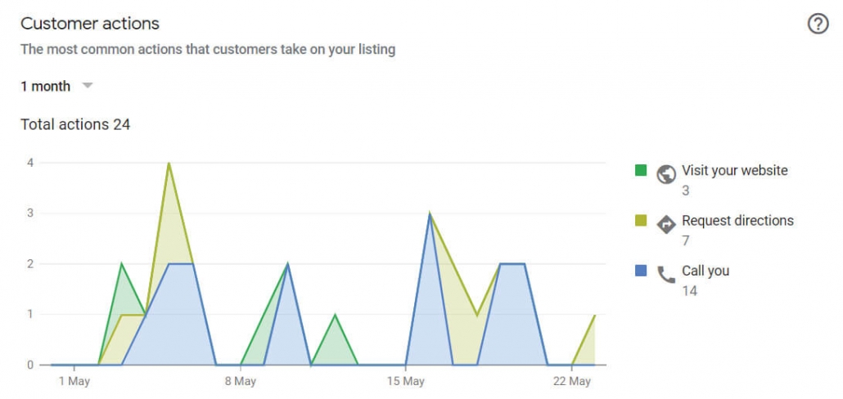Click the 15 May axis date label
Screen dimensions: 843x399
point(406,381)
